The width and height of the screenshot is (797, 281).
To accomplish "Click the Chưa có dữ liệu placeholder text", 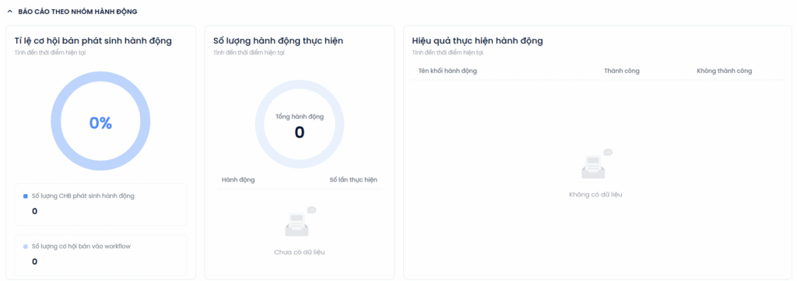I will pos(300,252).
